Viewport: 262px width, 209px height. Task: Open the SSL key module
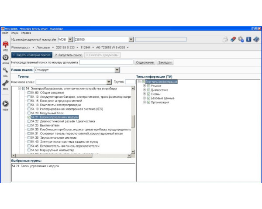click(x=5, y=71)
